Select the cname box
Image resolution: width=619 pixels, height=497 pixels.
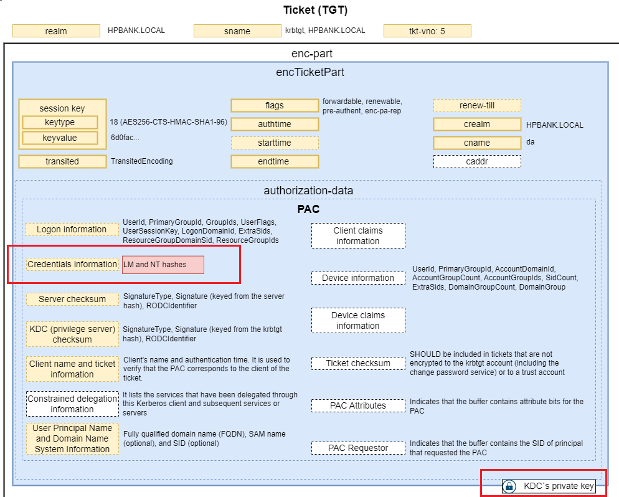tap(477, 143)
